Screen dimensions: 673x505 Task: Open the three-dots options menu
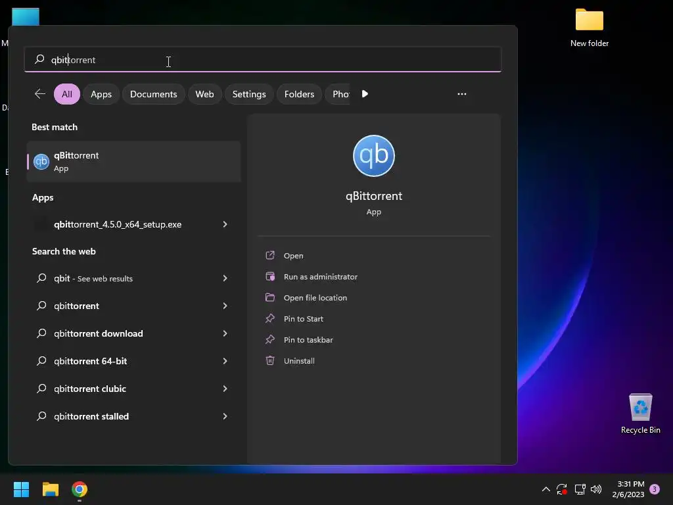[462, 94]
